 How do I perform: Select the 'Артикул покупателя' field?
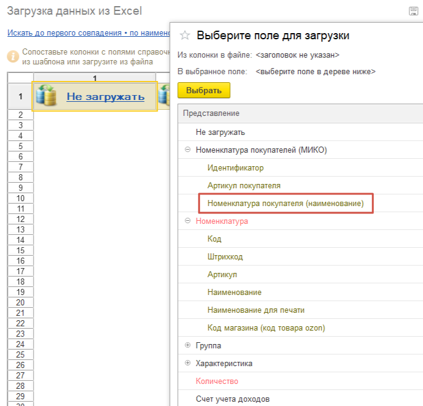pos(244,185)
